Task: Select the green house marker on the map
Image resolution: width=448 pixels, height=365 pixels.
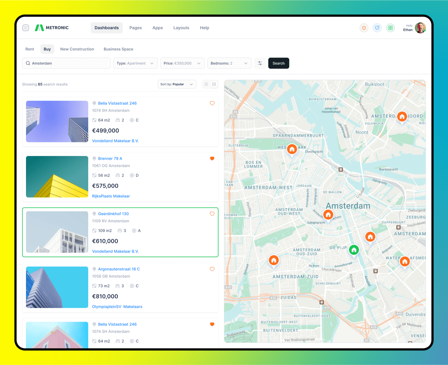Action: point(354,250)
